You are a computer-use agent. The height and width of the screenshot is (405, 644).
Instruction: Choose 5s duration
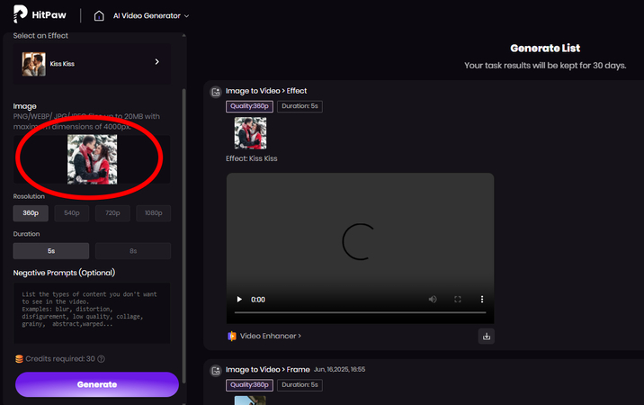click(x=51, y=251)
